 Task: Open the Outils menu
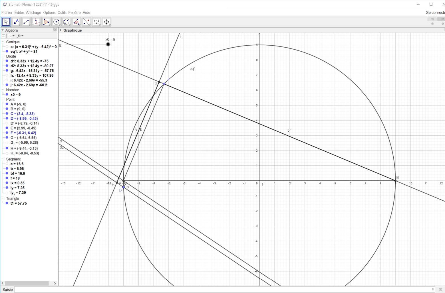(62, 13)
